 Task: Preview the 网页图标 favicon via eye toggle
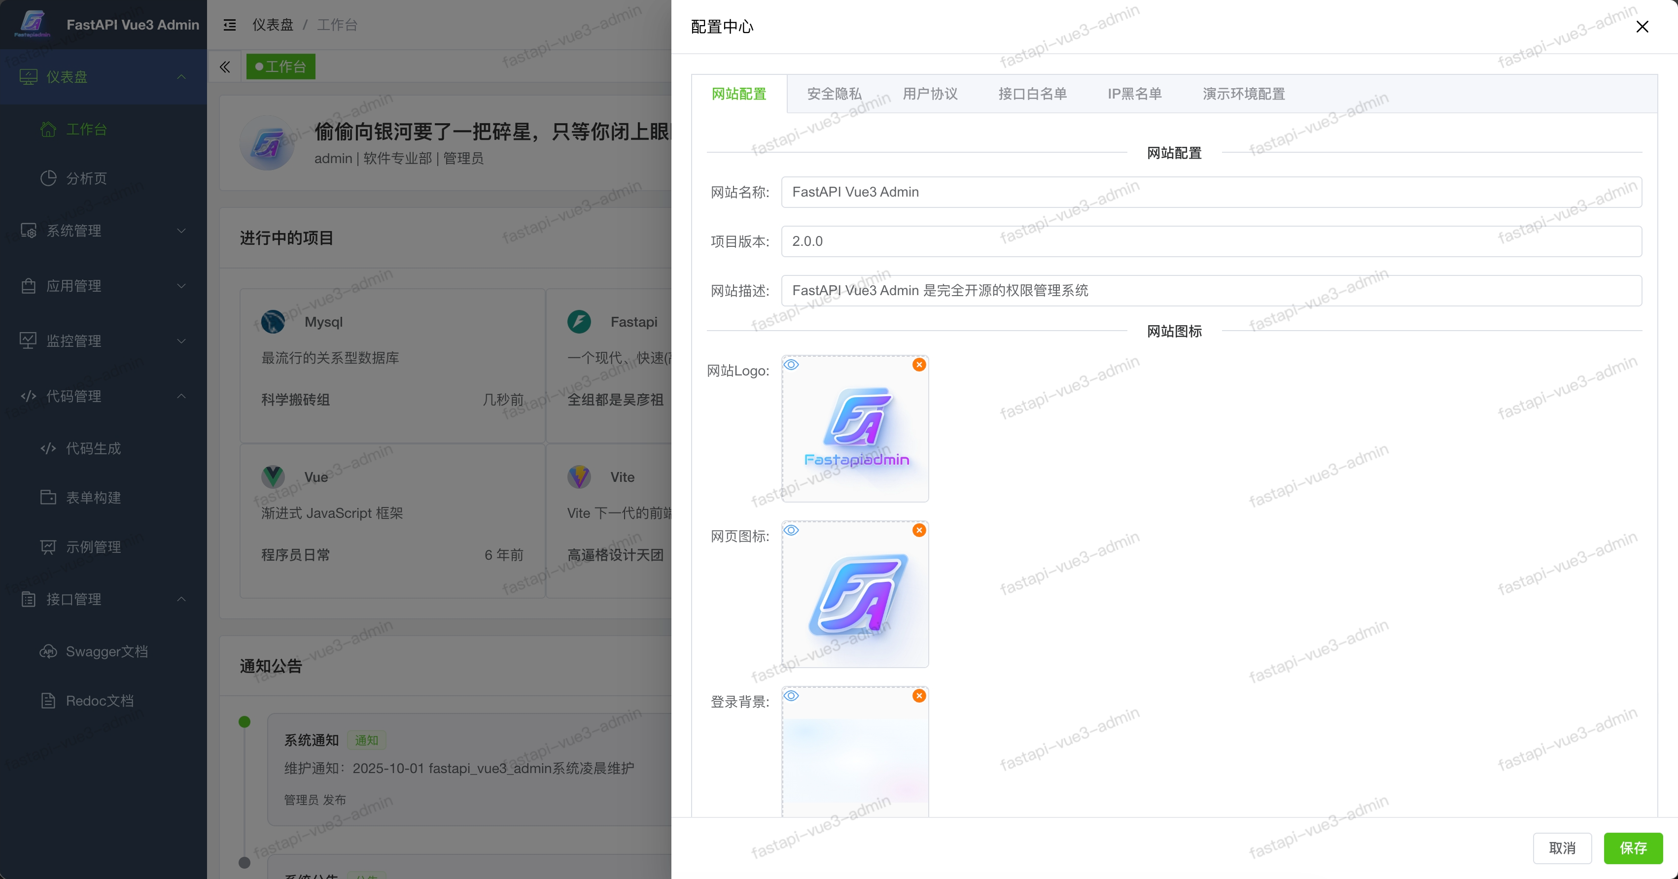792,530
